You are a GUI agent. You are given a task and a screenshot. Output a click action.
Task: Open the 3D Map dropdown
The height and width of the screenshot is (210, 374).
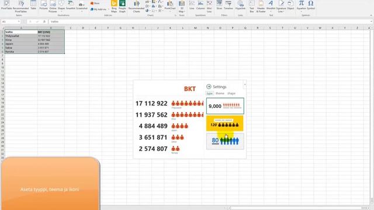point(182,6)
